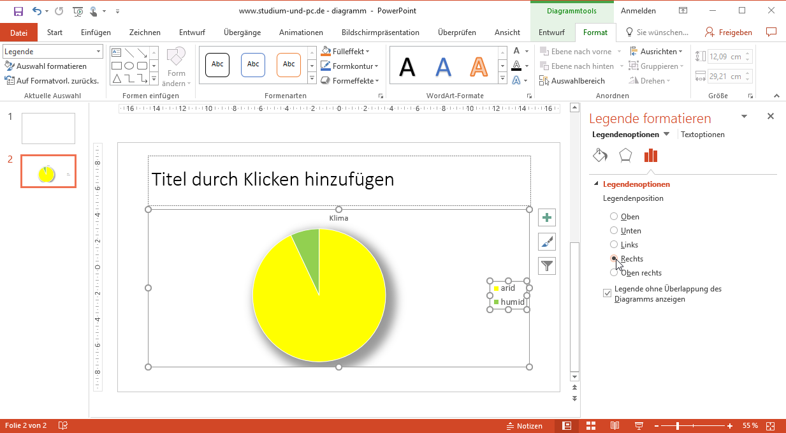Open the Chart Styles brush button
Image resolution: width=786 pixels, height=433 pixels.
(x=547, y=242)
